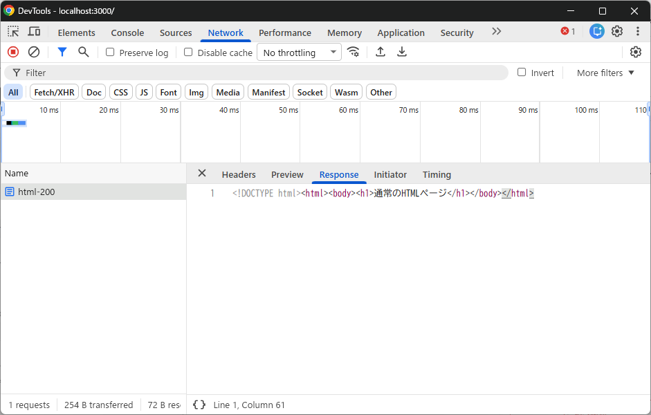
Task: Show more DevTools tabs chevron
Action: point(497,32)
